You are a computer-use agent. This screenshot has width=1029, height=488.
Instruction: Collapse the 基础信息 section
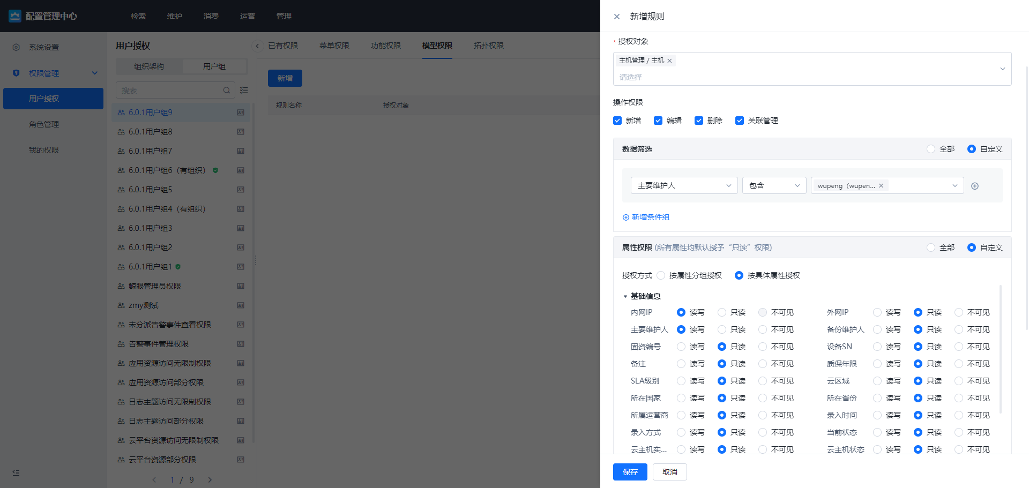625,296
